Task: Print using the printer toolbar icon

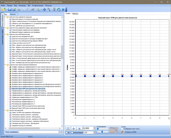Action: (x=18, y=10)
